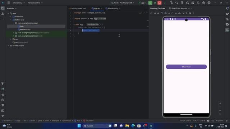This screenshot has height=129, width=230.
Task: Open Search Everywhere magnifier icon
Action: (x=198, y=3)
